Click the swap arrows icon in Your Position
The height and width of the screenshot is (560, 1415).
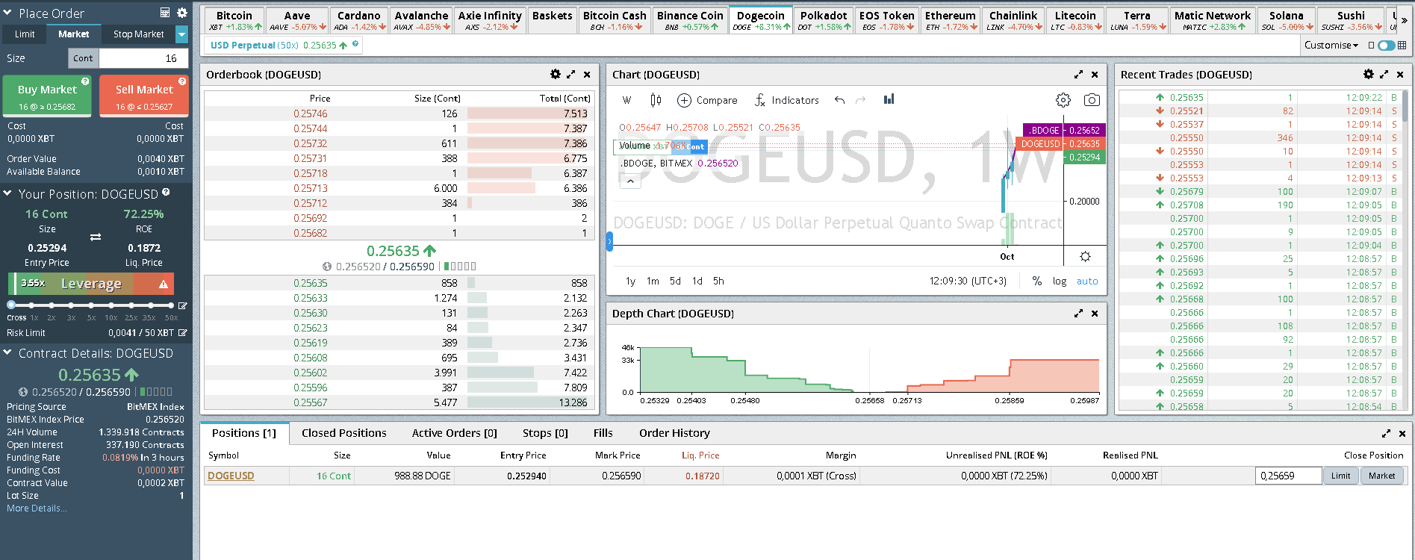pyautogui.click(x=96, y=237)
